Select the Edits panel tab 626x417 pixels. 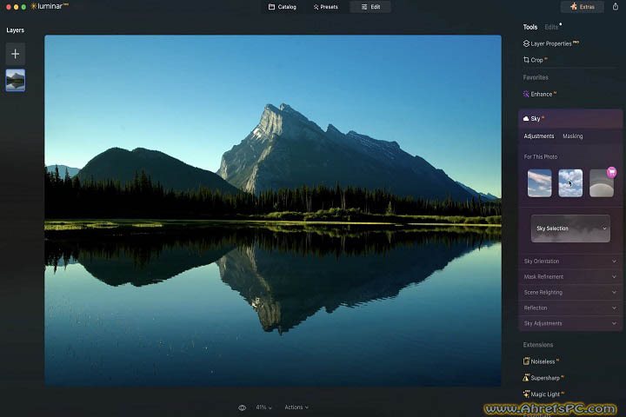tap(551, 27)
